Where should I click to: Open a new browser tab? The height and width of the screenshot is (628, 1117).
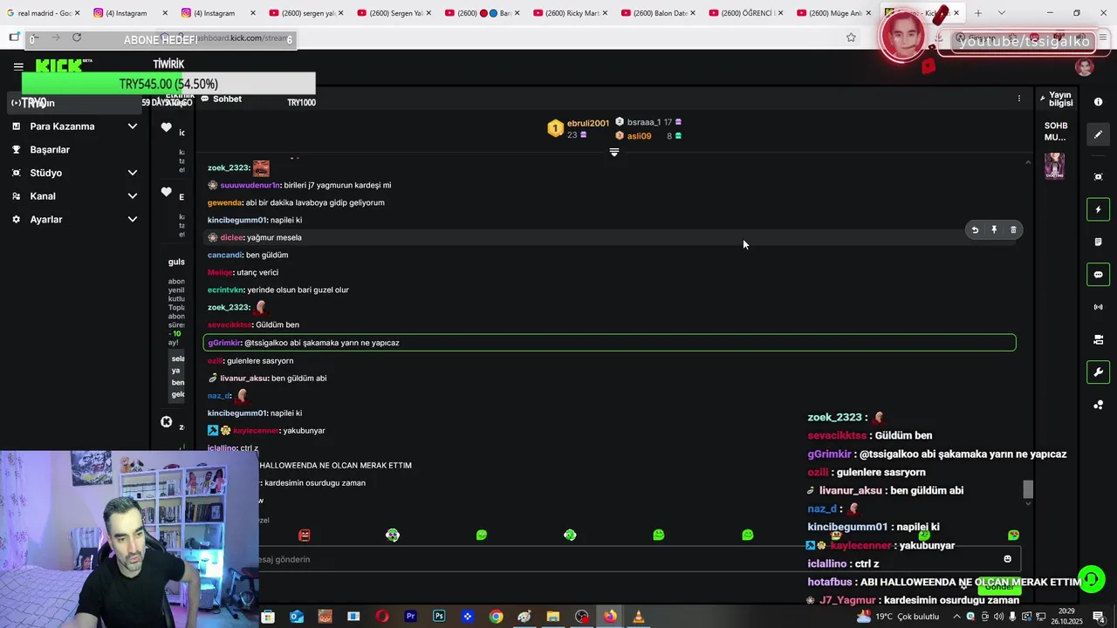[977, 13]
